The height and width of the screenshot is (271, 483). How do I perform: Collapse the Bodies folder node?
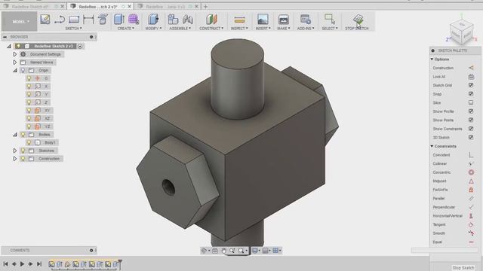tap(15, 135)
